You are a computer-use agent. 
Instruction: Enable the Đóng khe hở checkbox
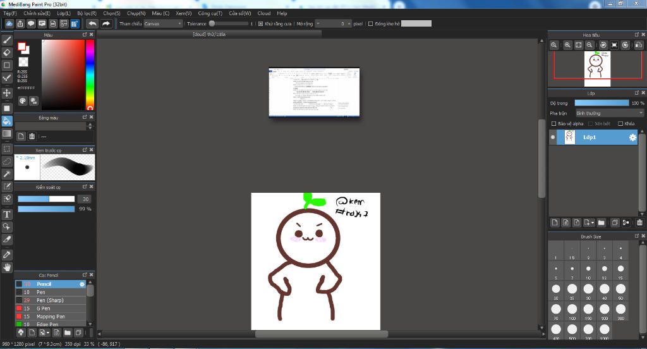pyautogui.click(x=370, y=23)
